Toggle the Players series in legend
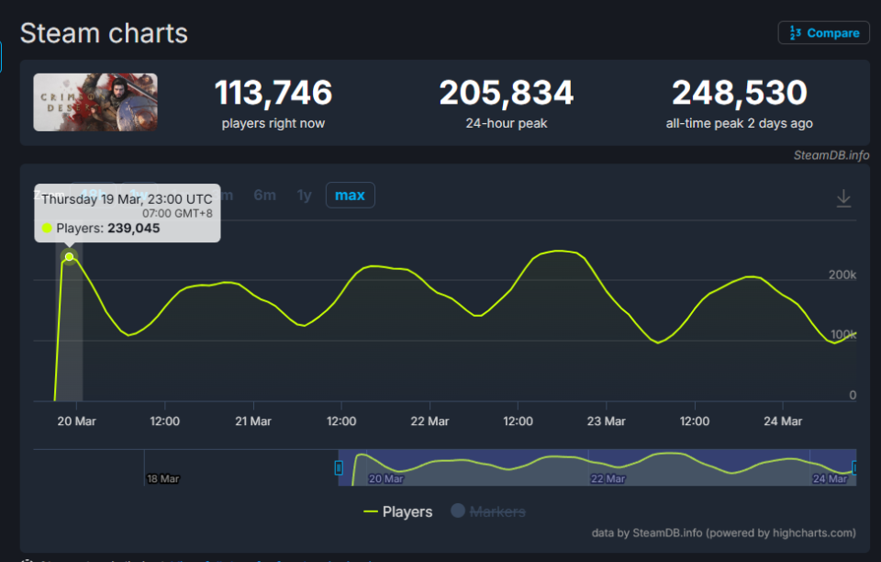 397,511
